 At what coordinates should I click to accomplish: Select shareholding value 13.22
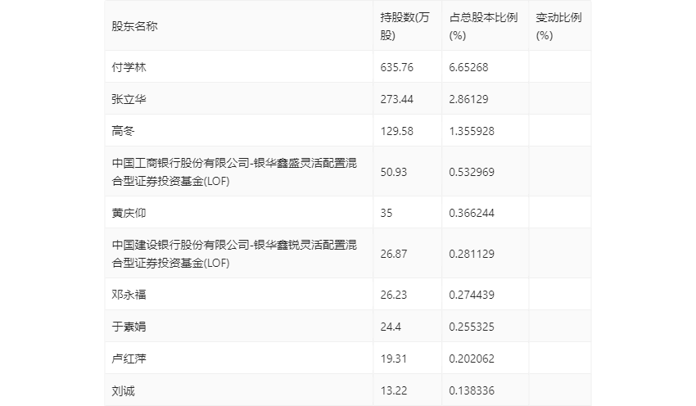click(x=394, y=390)
